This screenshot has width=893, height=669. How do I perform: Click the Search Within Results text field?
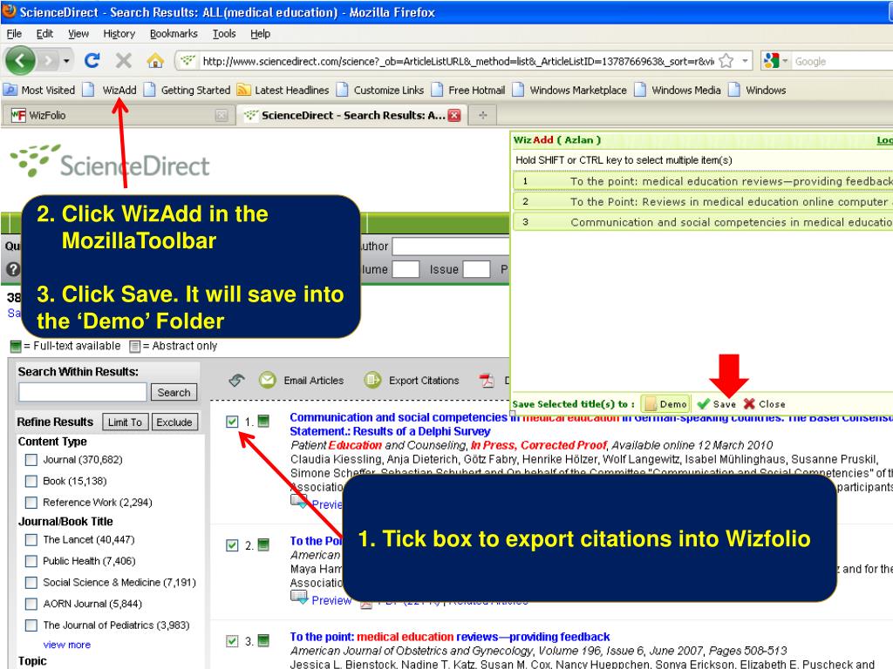[x=83, y=392]
